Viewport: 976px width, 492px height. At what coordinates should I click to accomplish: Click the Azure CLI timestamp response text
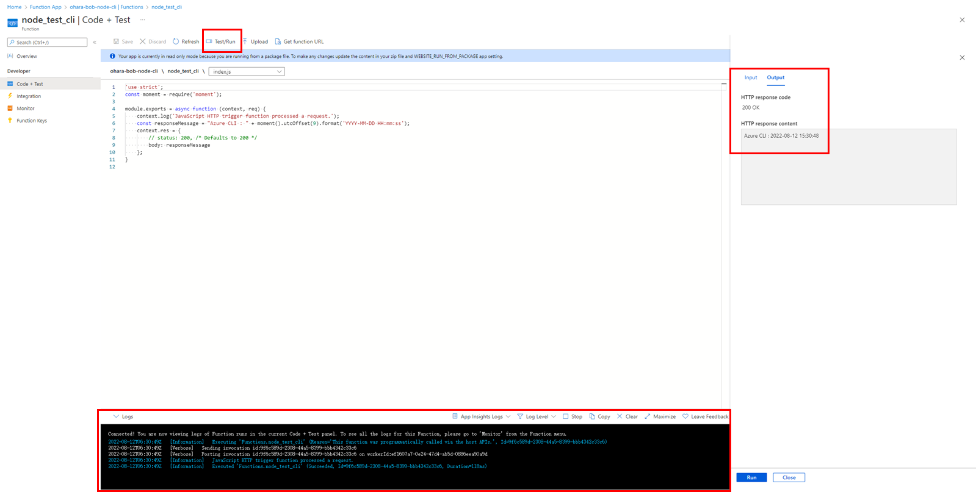(x=781, y=136)
